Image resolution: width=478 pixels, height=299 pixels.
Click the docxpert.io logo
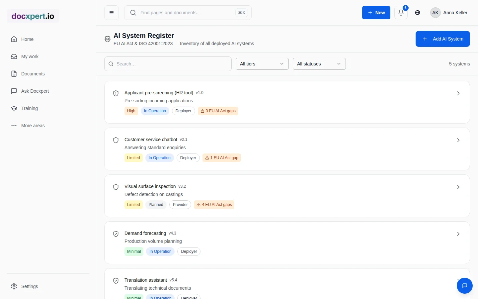(x=33, y=16)
